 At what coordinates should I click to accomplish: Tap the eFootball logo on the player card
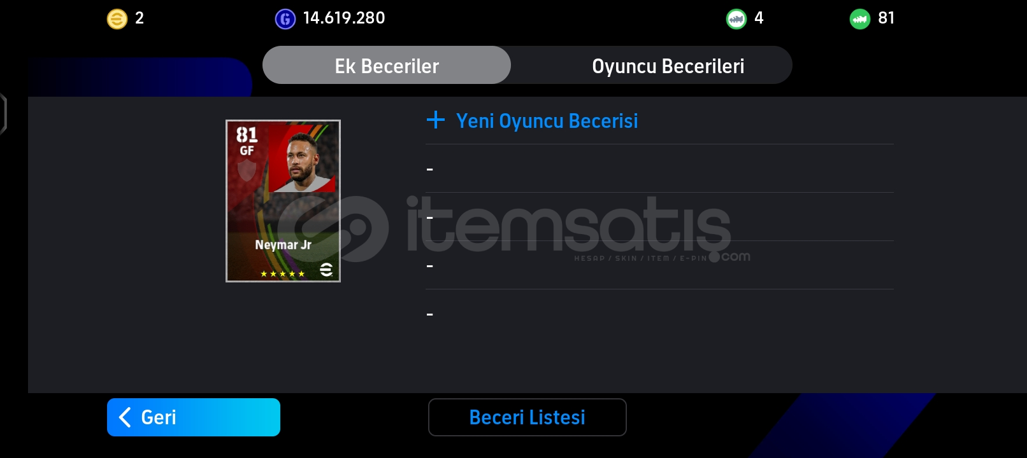(x=326, y=270)
